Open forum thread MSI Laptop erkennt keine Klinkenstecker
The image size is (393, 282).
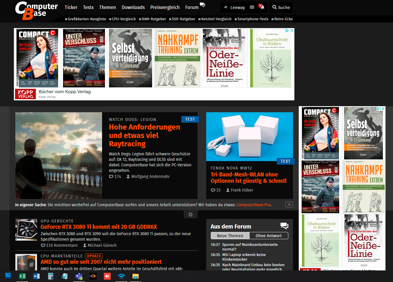click(x=244, y=257)
